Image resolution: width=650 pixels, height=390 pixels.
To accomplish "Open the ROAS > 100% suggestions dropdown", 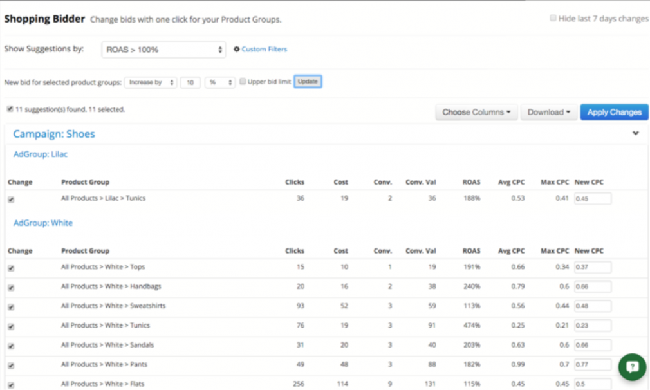I will (163, 49).
